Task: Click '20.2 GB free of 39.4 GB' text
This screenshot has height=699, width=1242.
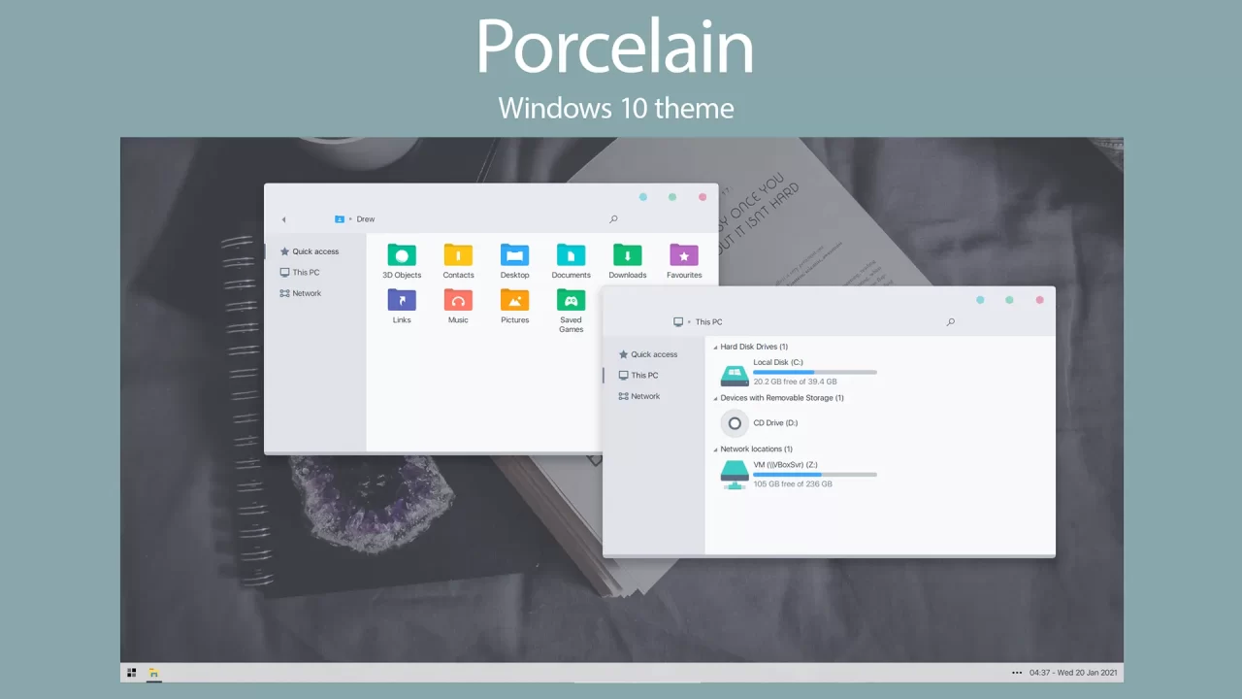Action: 795,382
